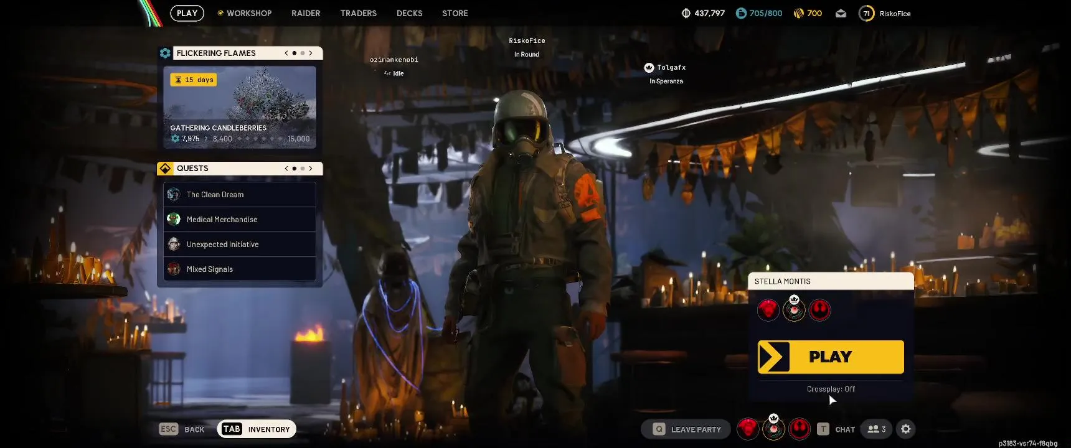Click event points flower icon beside 7,975
The height and width of the screenshot is (448, 1071).
pyautogui.click(x=175, y=139)
